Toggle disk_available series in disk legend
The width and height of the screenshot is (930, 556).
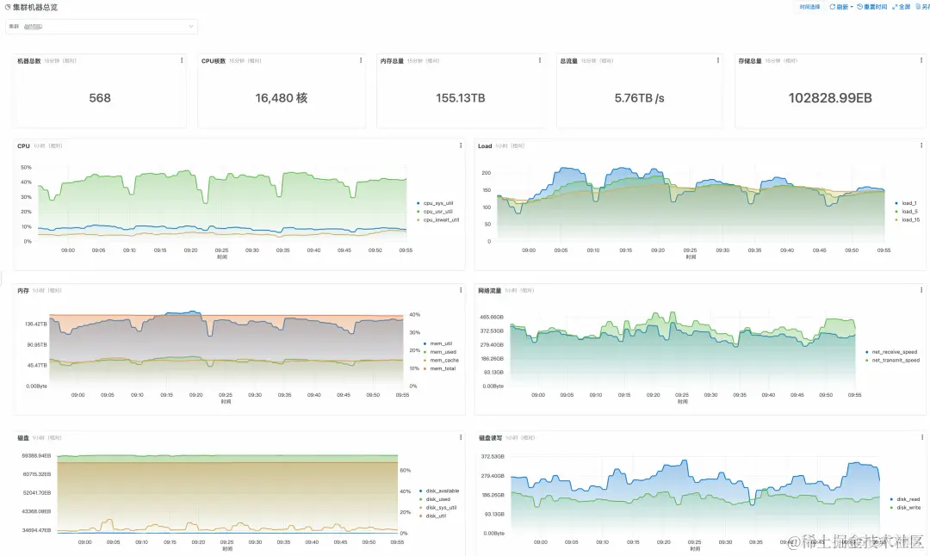tap(439, 491)
